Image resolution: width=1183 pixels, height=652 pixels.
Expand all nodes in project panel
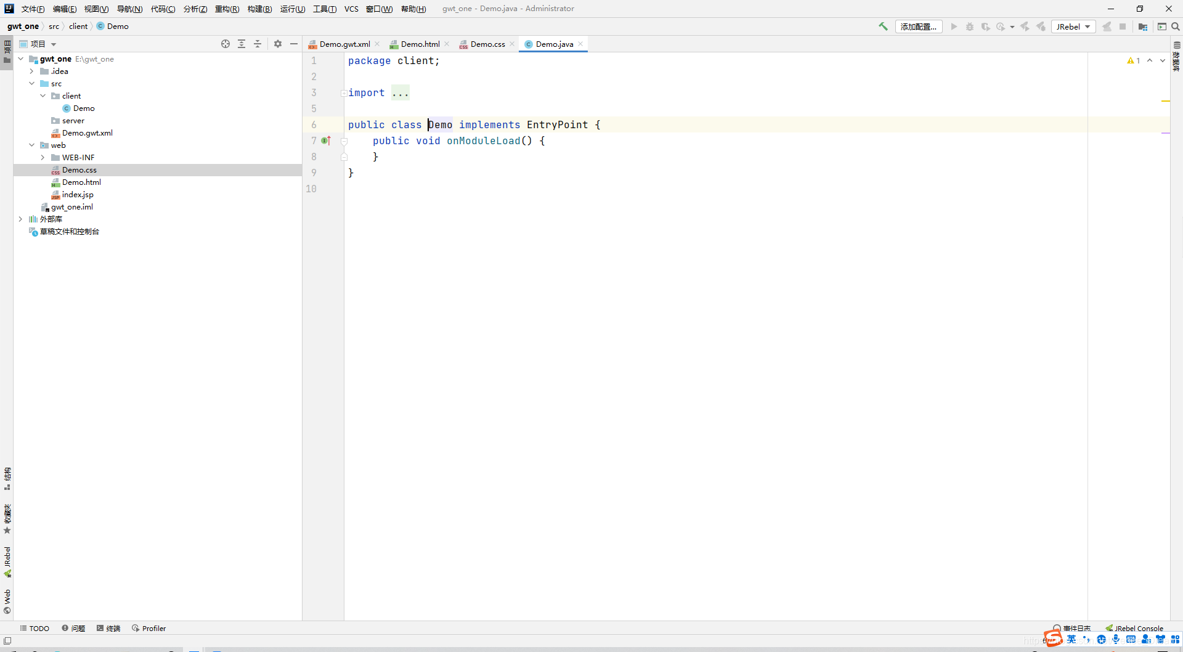242,44
